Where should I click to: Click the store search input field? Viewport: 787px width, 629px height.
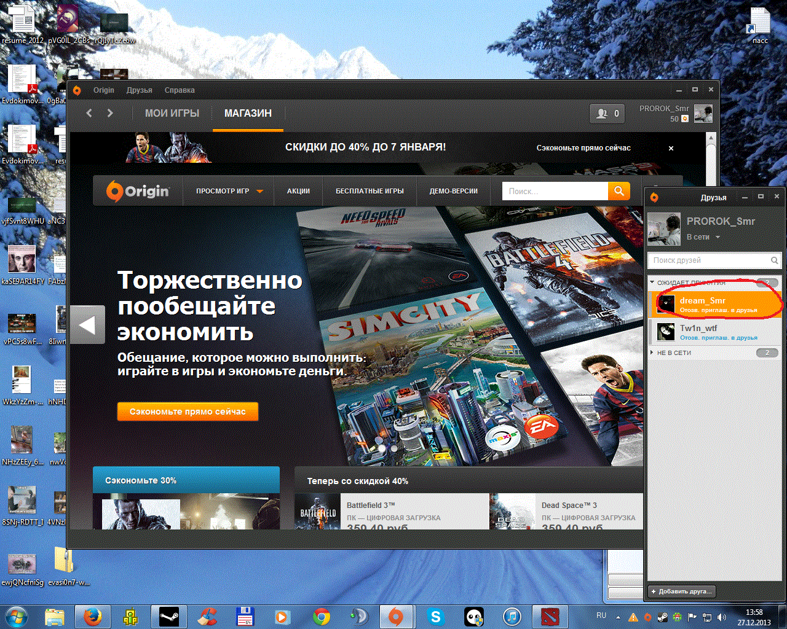tap(555, 191)
